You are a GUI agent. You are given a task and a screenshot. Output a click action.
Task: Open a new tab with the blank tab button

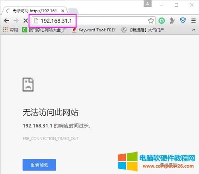click(x=73, y=11)
